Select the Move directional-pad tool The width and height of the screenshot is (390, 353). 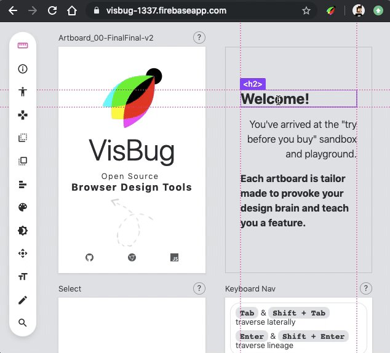23,115
